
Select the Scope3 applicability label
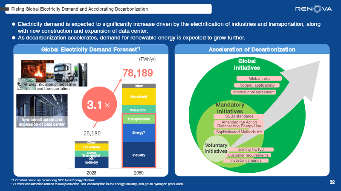coord(258,85)
